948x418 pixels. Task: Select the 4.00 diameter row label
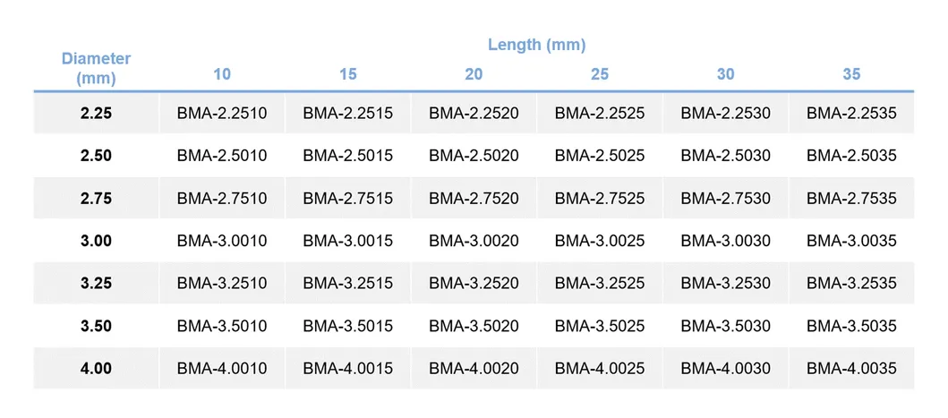coord(96,368)
